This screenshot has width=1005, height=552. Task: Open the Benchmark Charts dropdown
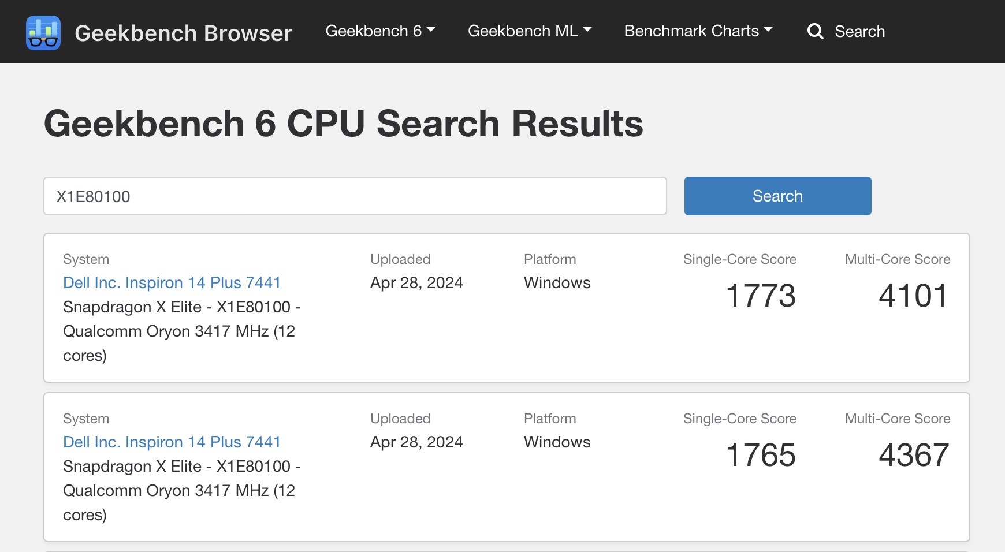(x=698, y=31)
